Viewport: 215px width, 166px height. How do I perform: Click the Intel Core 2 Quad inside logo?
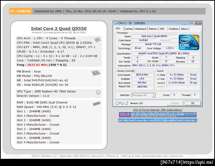[189, 42]
